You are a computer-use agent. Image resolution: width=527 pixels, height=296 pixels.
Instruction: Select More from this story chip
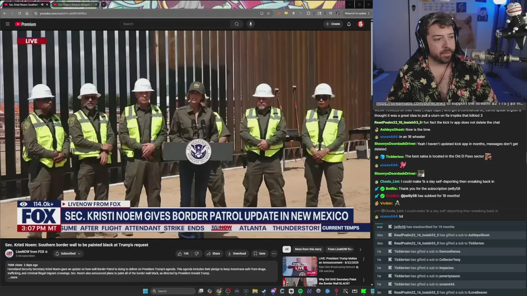tap(308, 249)
